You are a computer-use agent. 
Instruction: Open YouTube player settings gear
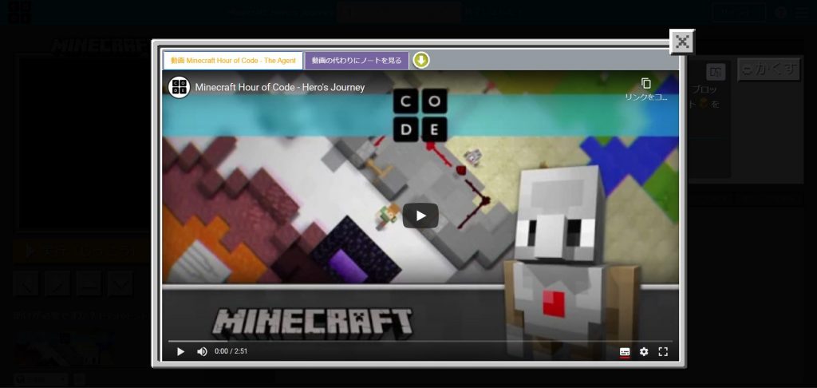click(x=644, y=351)
